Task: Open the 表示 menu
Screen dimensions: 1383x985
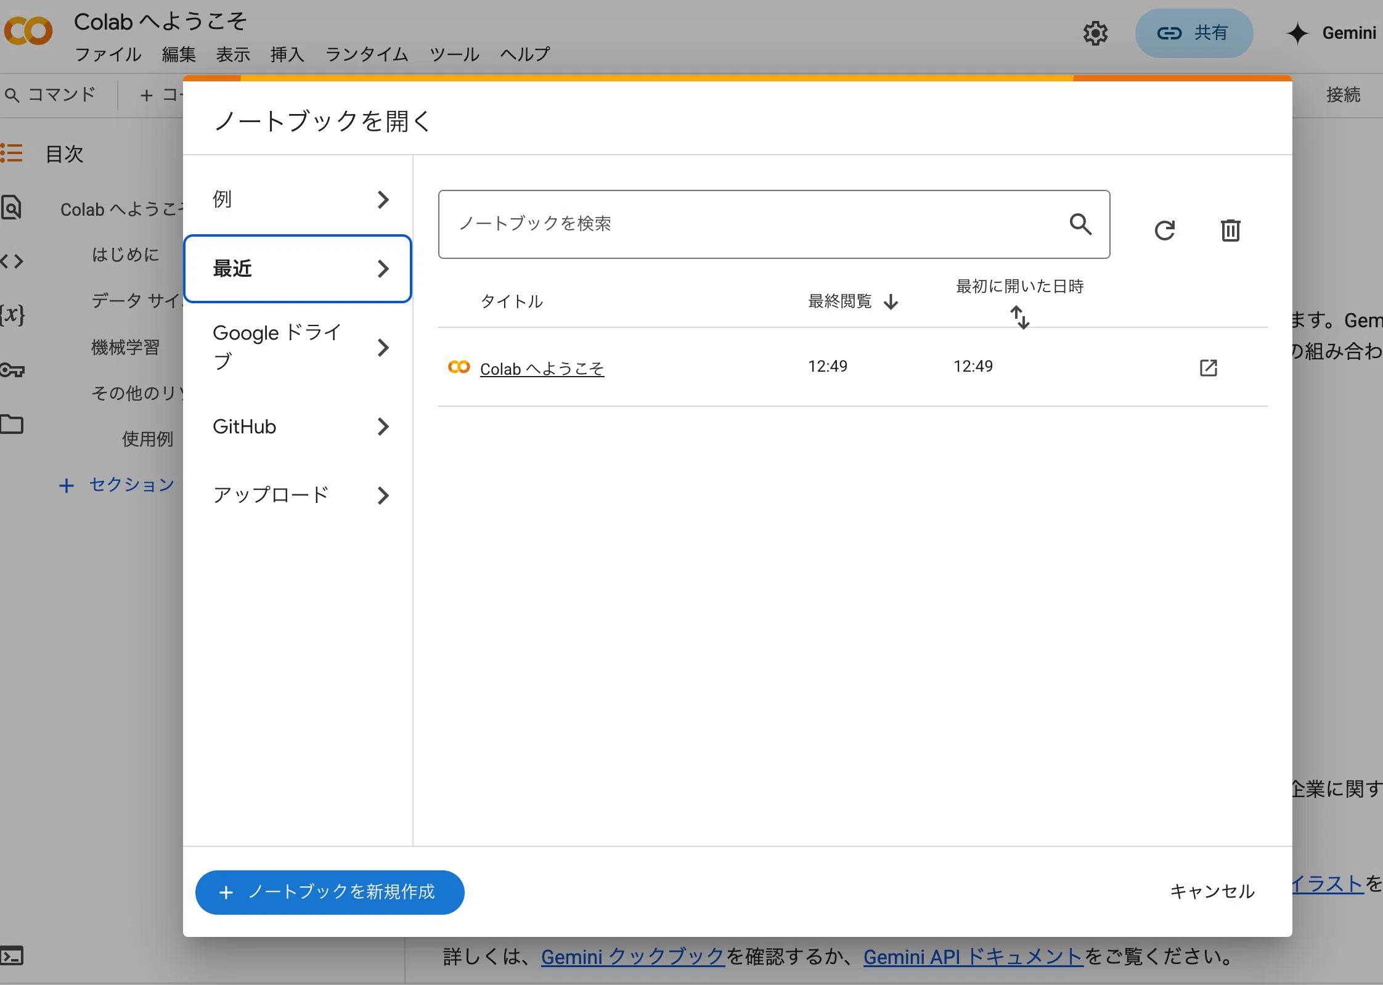Action: click(x=233, y=54)
